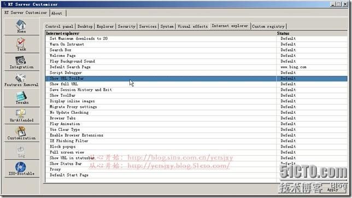Switch to the Security tab

127,26
